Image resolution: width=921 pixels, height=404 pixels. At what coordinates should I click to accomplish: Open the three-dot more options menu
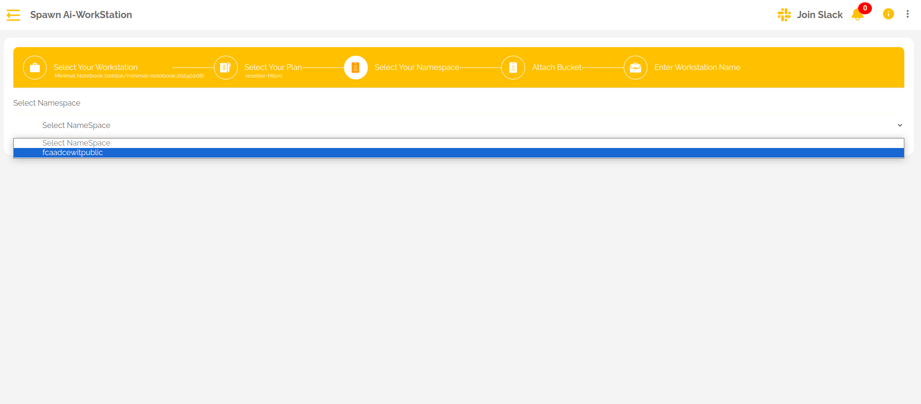[x=907, y=14]
